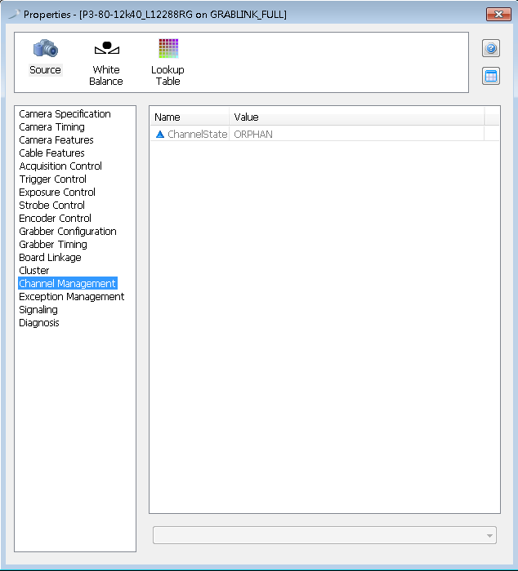Click the help question mark button

pyautogui.click(x=491, y=48)
